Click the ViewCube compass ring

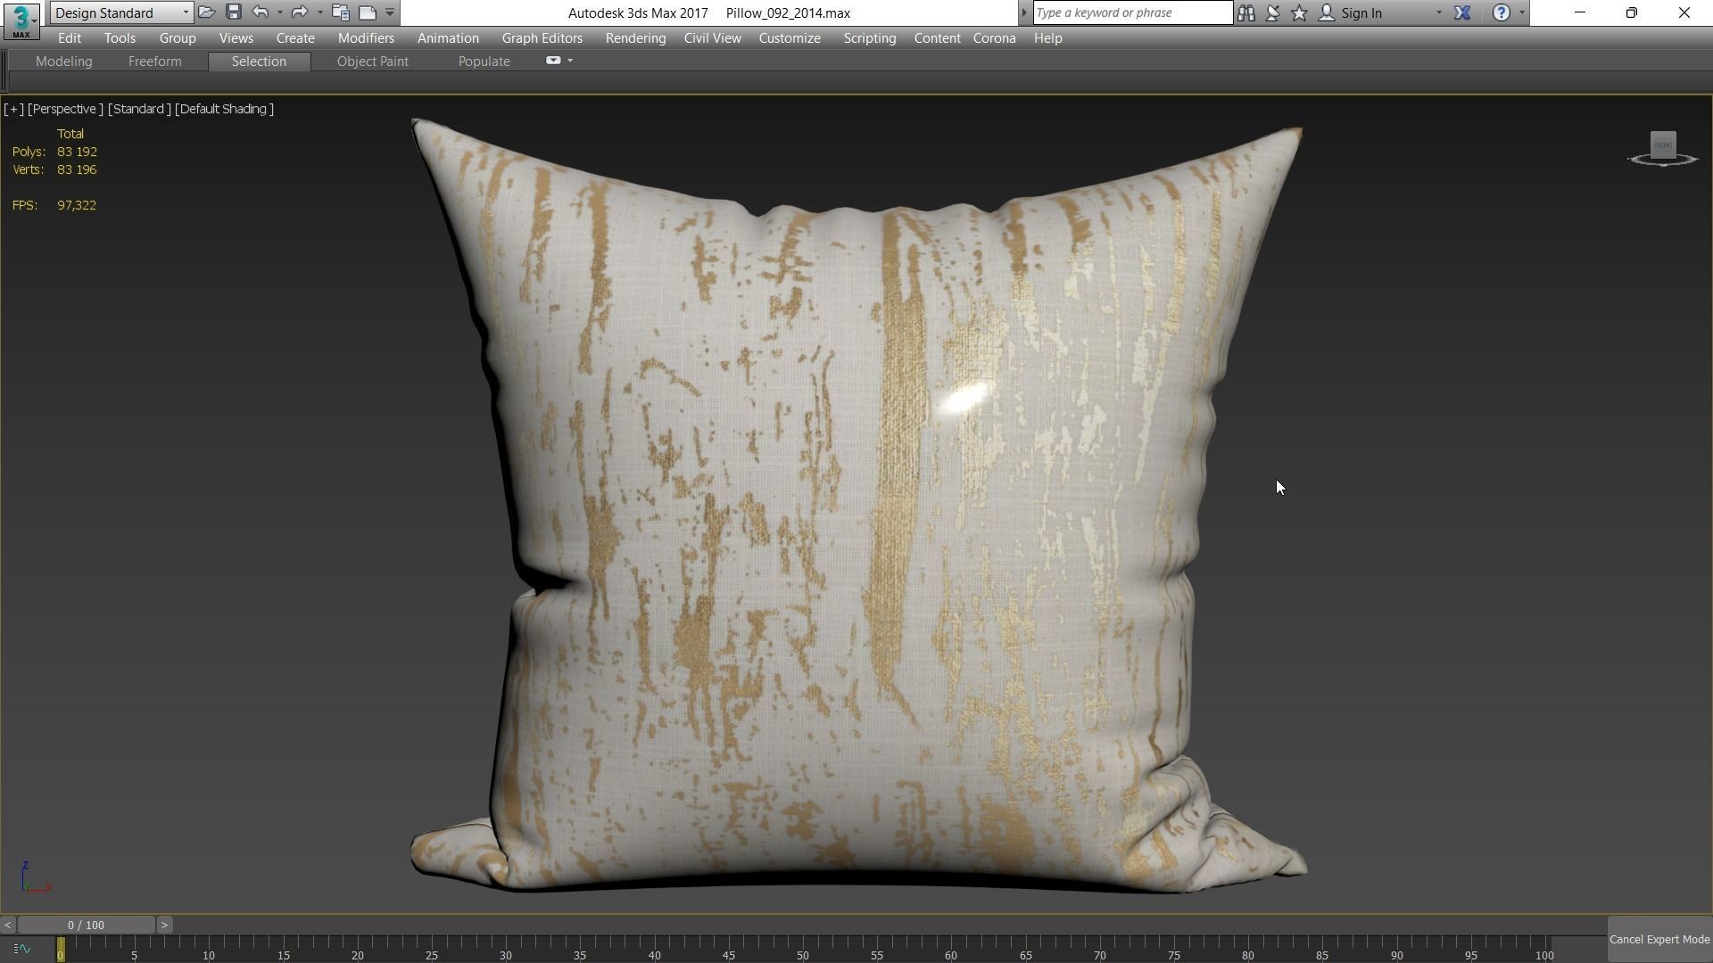(x=1663, y=161)
